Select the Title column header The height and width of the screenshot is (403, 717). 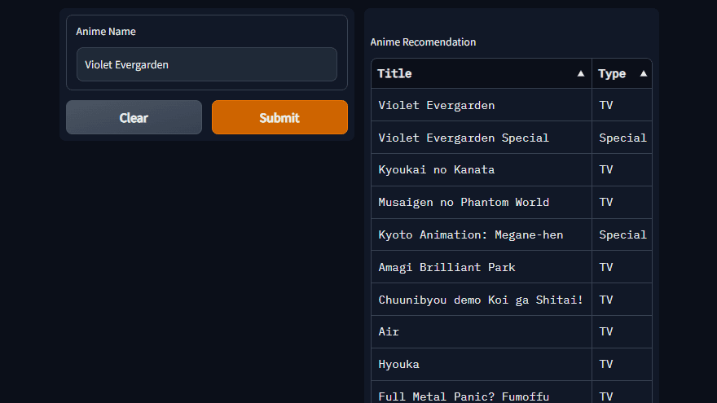[x=482, y=73]
